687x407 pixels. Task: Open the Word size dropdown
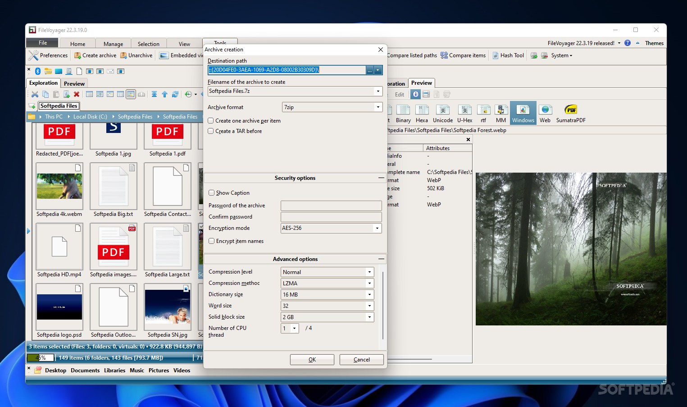pos(369,306)
